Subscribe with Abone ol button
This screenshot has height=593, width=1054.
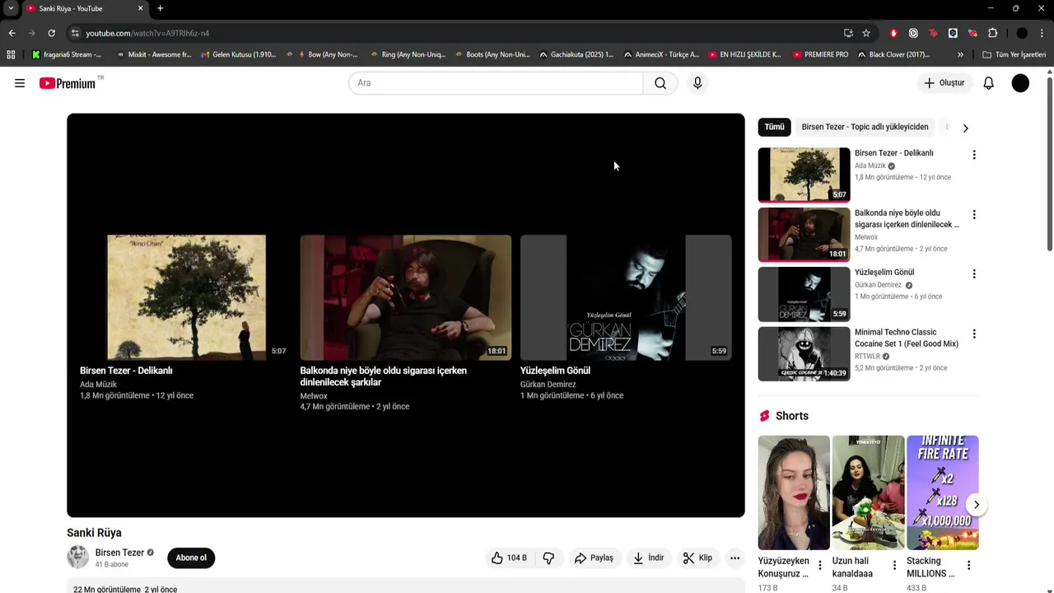pos(191,558)
